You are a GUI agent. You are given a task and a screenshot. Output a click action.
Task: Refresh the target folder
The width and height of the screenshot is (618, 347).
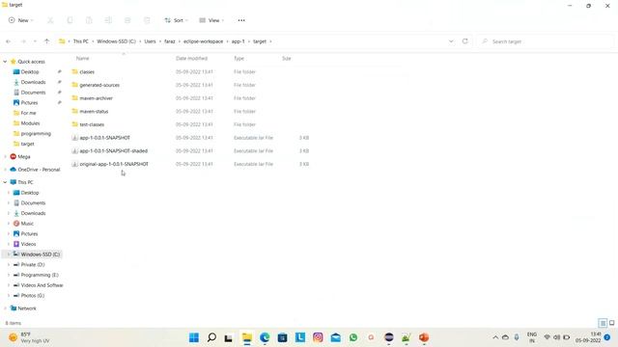tap(465, 41)
